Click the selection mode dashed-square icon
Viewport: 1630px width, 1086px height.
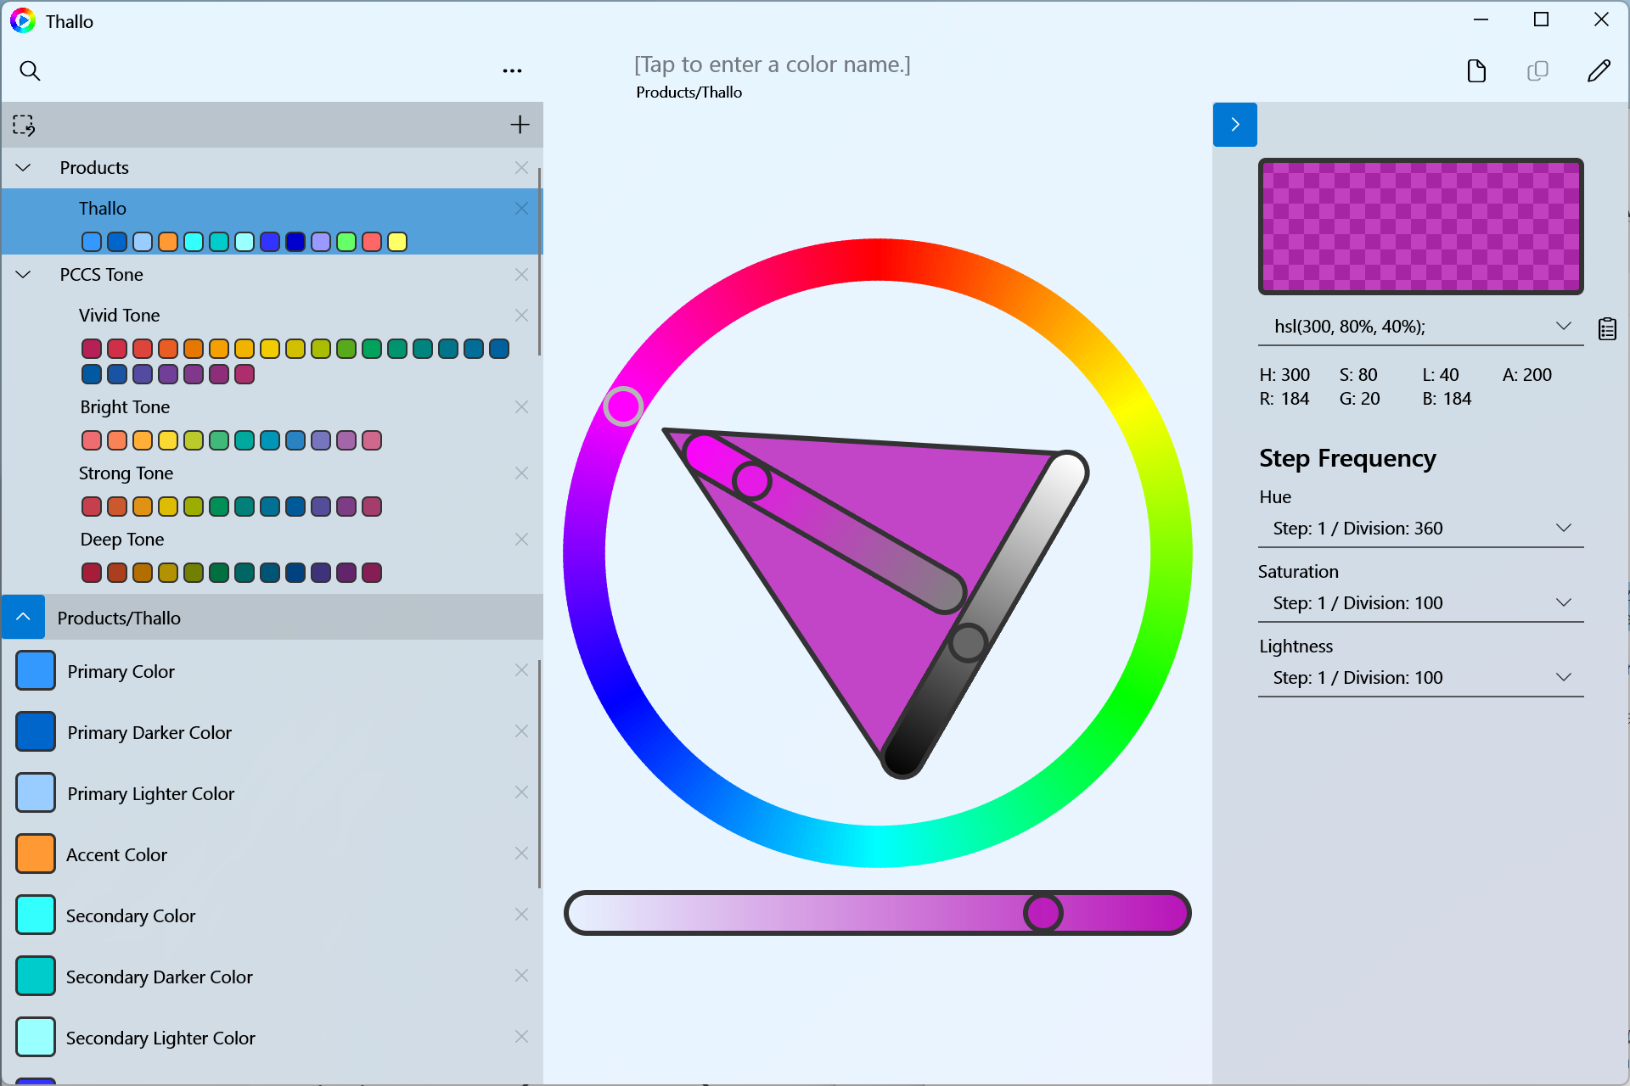point(24,126)
